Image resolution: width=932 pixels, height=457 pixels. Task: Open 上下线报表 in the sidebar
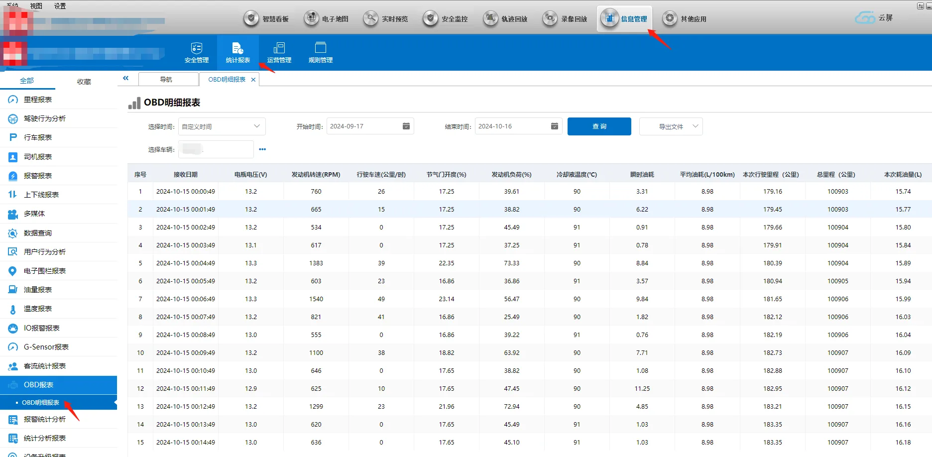coord(59,195)
